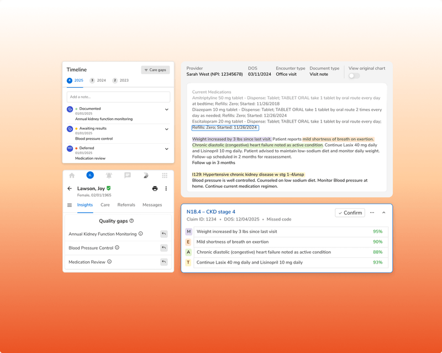Open the chat message icon
The height and width of the screenshot is (353, 442).
pos(128,175)
